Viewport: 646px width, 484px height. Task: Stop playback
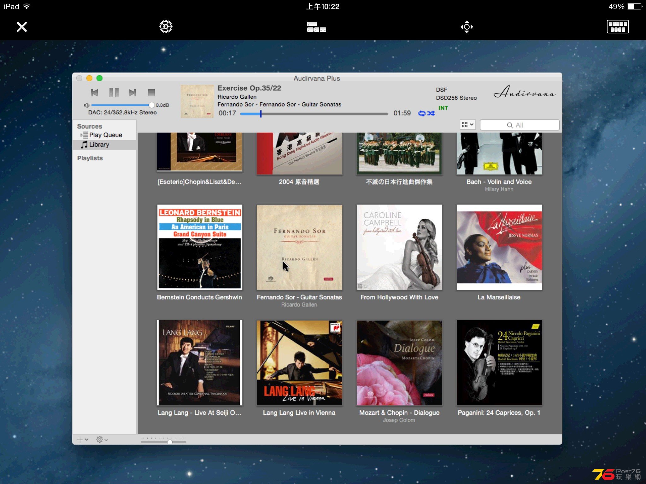(151, 93)
